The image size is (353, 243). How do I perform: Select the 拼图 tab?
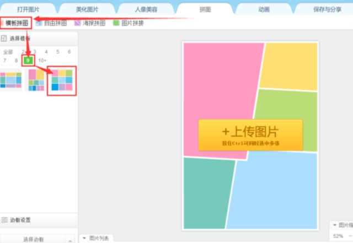pos(205,9)
